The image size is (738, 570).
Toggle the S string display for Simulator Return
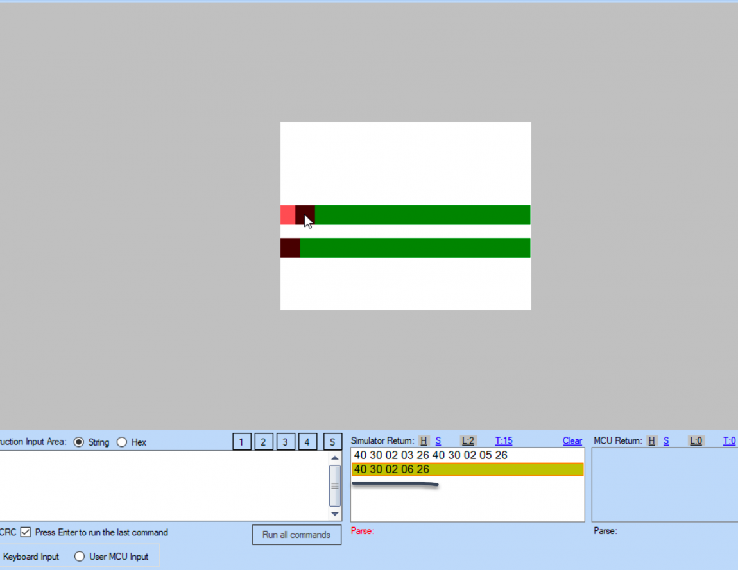tap(438, 440)
